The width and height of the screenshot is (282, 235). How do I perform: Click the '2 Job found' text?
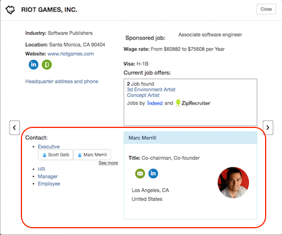click(x=140, y=84)
